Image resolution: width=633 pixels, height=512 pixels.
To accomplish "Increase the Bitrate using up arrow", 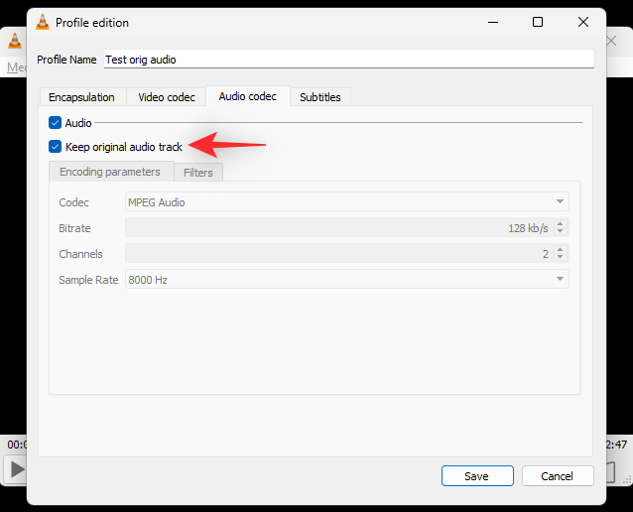I will tap(560, 223).
